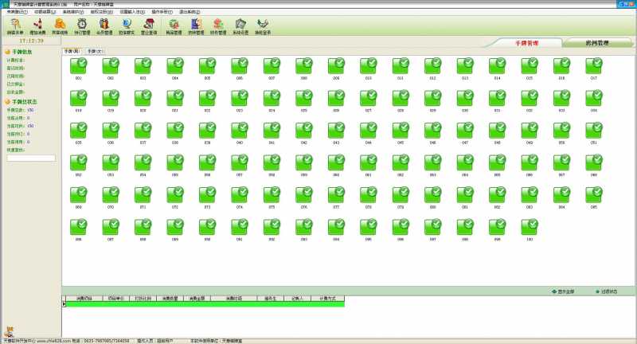Click the quick search input field in left panel

coord(31,158)
